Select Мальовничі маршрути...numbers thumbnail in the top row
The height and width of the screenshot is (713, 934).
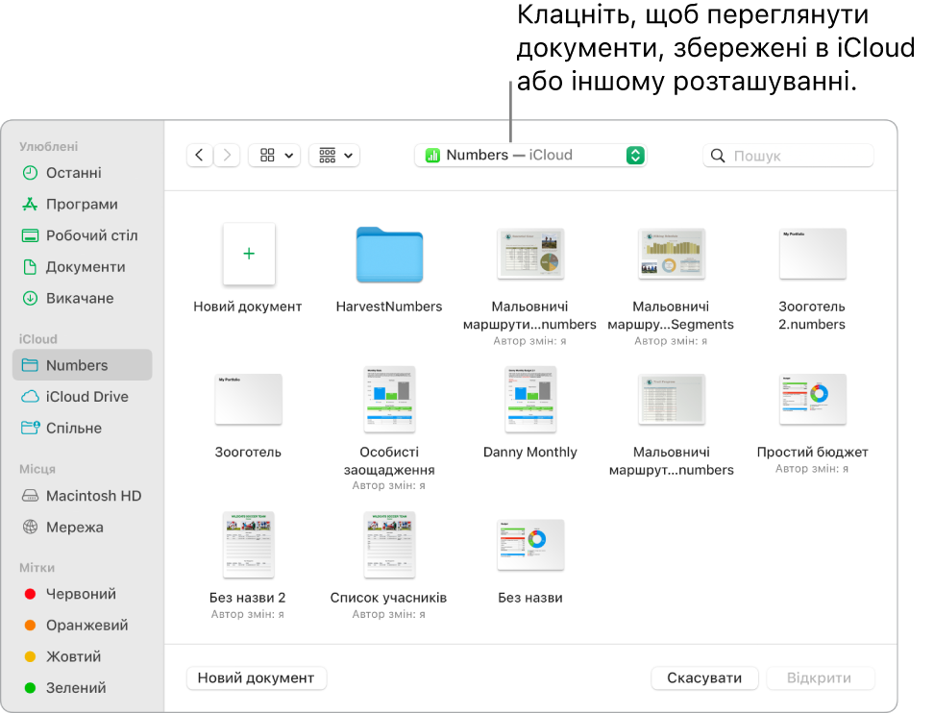click(530, 254)
